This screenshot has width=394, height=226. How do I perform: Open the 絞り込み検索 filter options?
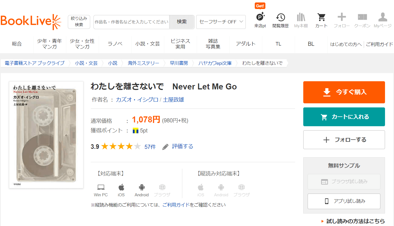(79, 22)
